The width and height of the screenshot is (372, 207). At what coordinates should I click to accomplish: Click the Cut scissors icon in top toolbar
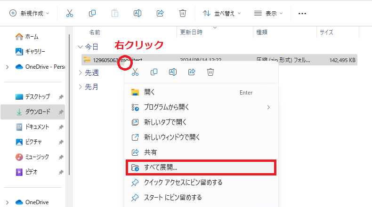[70, 13]
